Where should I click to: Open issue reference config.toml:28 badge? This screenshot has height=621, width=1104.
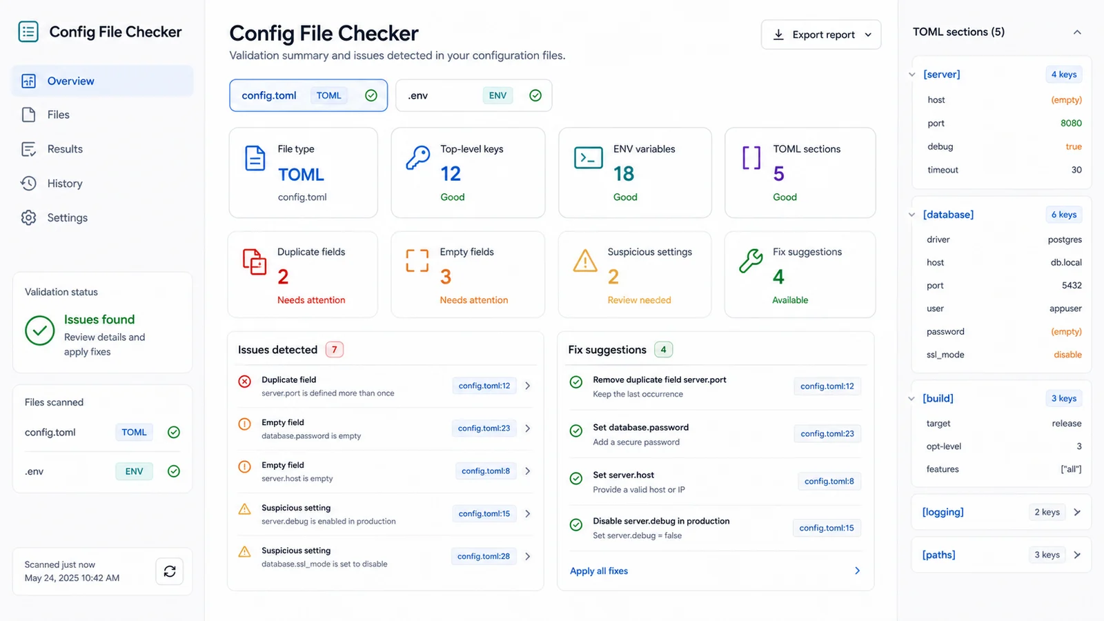pyautogui.click(x=484, y=556)
